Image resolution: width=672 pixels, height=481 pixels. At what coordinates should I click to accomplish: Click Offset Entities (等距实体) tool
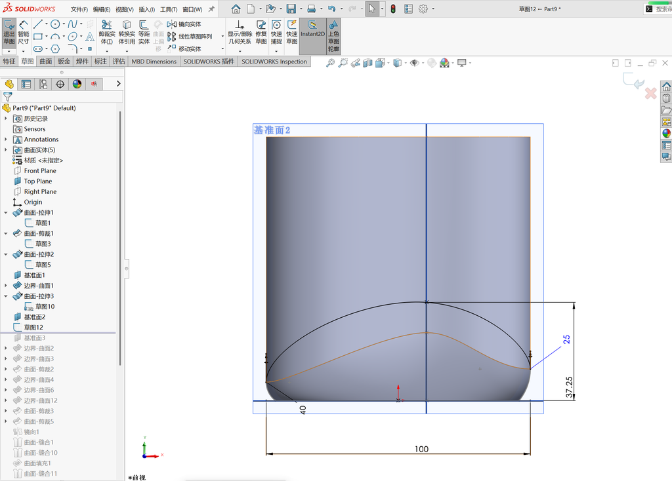coord(144,33)
